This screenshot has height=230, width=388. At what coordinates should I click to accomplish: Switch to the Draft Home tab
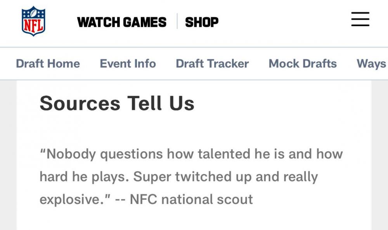(48, 64)
